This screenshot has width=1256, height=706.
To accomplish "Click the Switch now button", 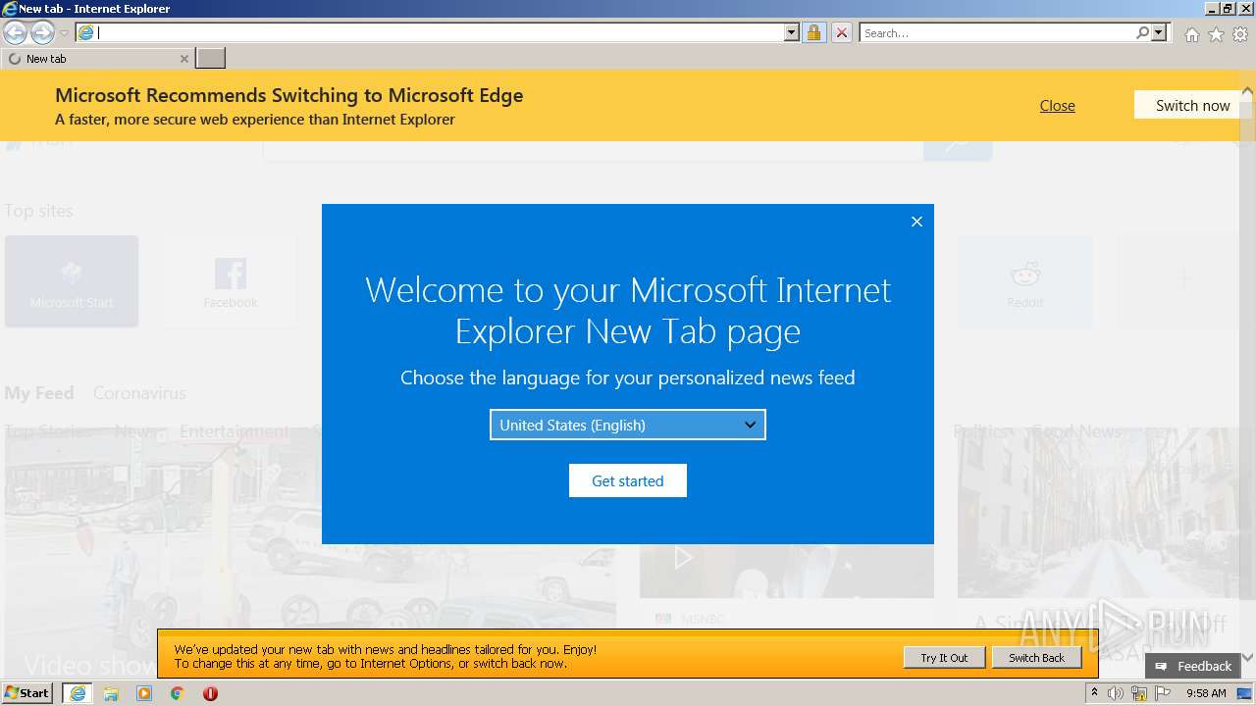I will coord(1192,105).
